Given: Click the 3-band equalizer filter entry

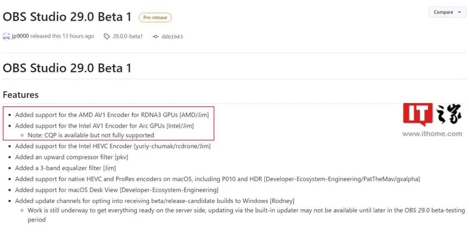Looking at the screenshot, I should click(65, 168).
